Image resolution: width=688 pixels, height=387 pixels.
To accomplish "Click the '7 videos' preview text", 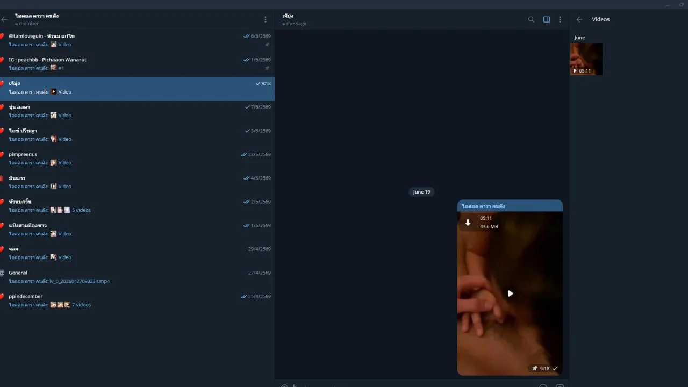I will tap(81, 305).
